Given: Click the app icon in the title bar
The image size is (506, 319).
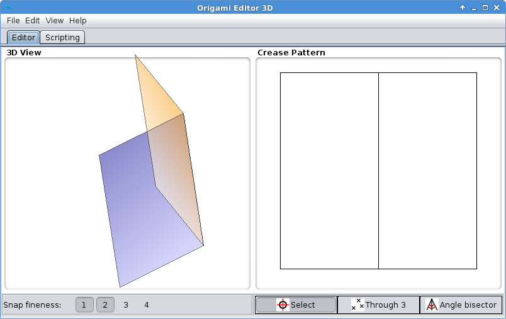Looking at the screenshot, I should coord(8,8).
